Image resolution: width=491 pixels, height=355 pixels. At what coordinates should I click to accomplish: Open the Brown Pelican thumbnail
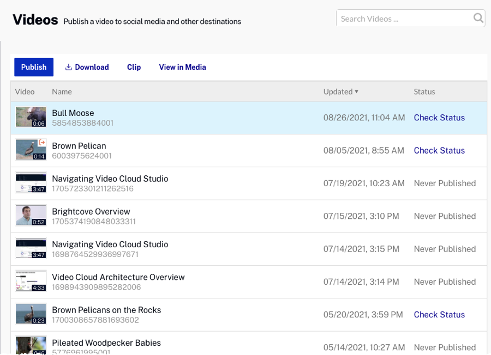coord(31,150)
